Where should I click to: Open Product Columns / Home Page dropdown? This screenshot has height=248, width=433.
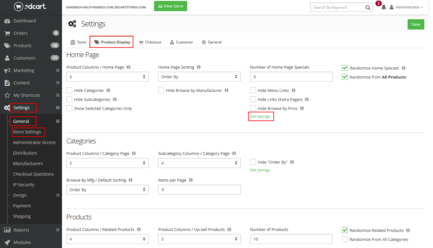coord(107,77)
